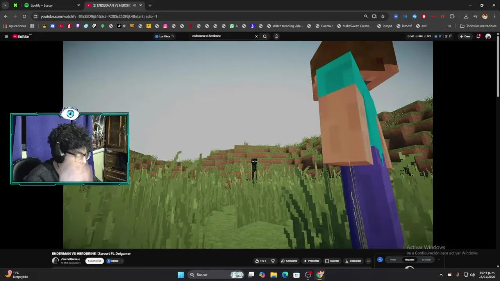This screenshot has width=500, height=281.
Task: Click the webcam overlay thumbnail
Action: [x=70, y=148]
